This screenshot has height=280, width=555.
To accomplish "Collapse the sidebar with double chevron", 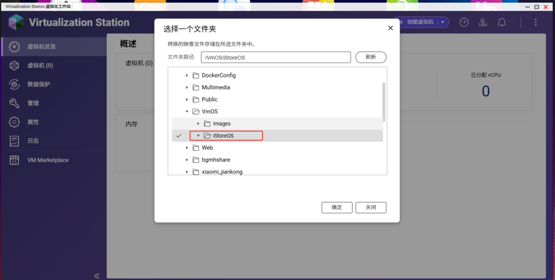I will [x=97, y=276].
